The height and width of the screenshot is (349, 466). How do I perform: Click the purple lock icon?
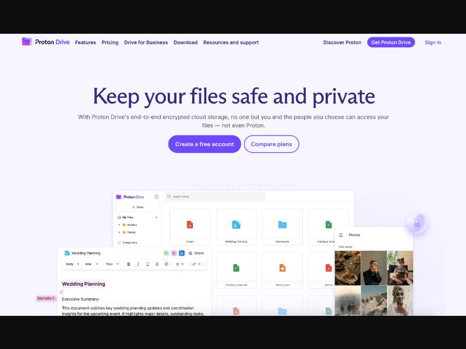click(416, 222)
